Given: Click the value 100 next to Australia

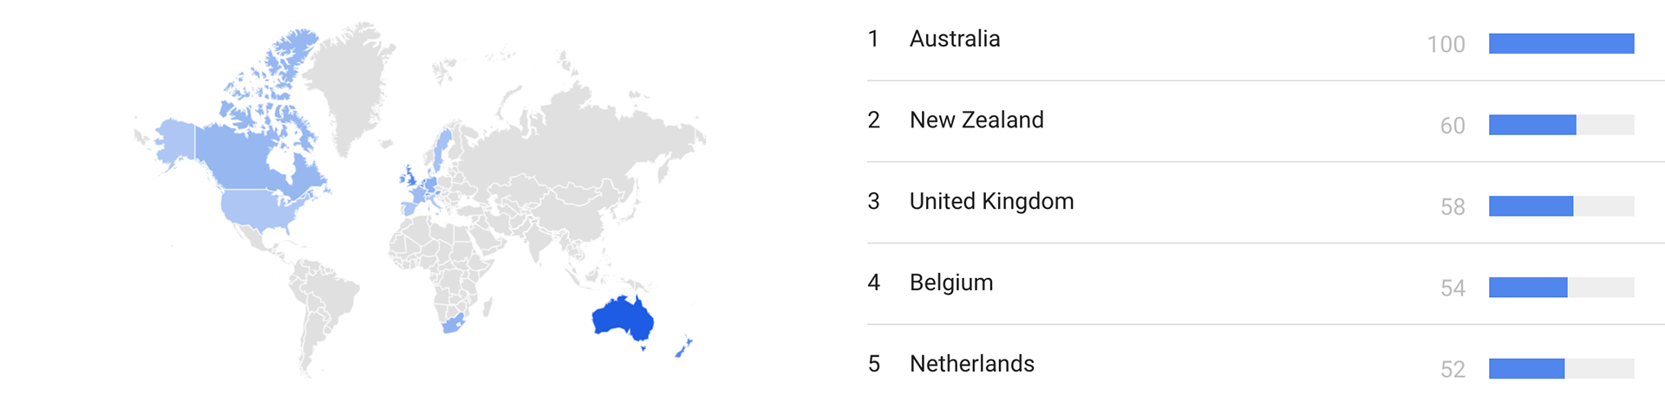Looking at the screenshot, I should point(1446,44).
